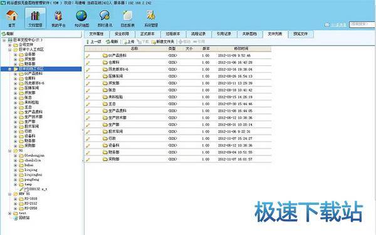Screen dimensions: 376x235
Task: Open the 首页 home icon
Action: click(x=12, y=18)
